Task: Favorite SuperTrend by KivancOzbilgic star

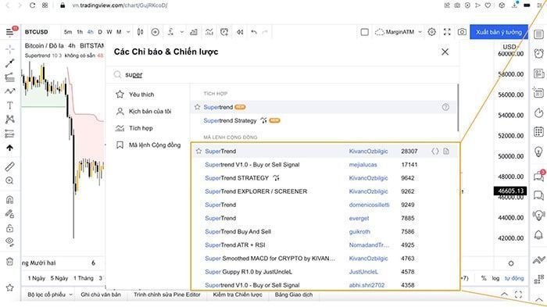Action: [x=198, y=151]
